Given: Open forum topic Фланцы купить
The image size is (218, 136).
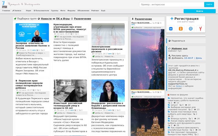Looking at the screenshot, I should coord(179,119).
